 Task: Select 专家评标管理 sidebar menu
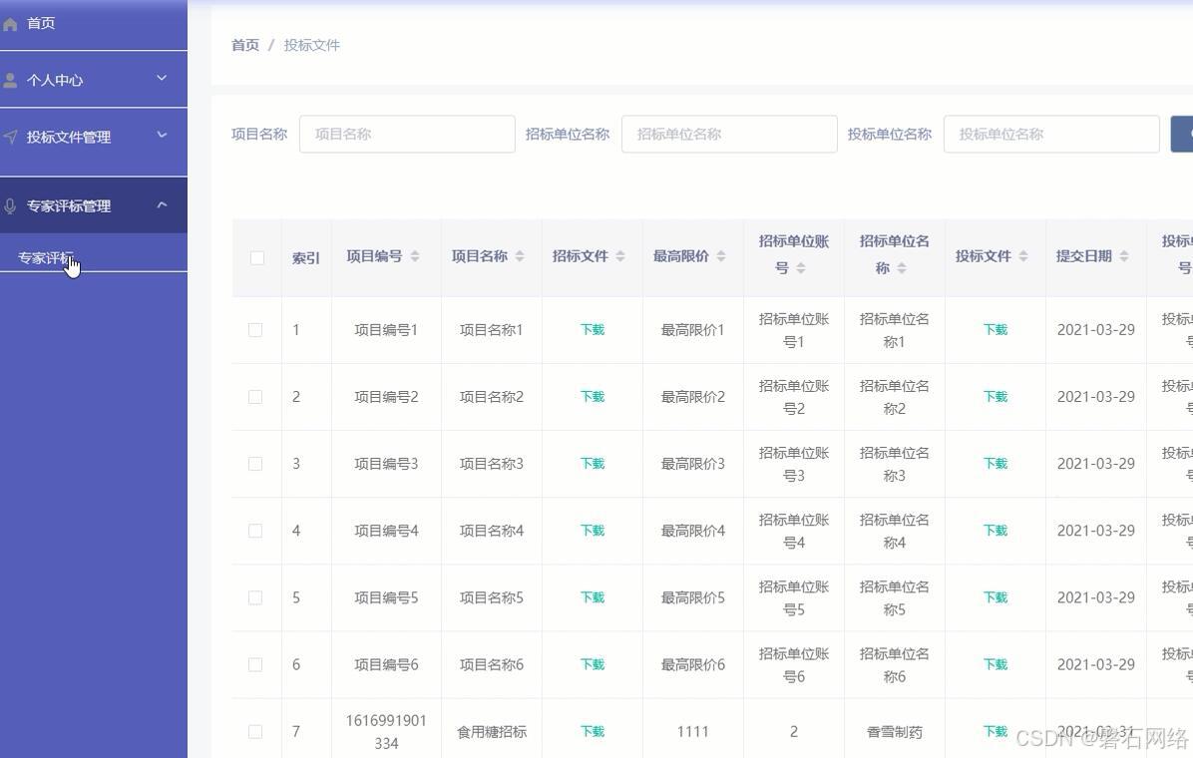(94, 205)
